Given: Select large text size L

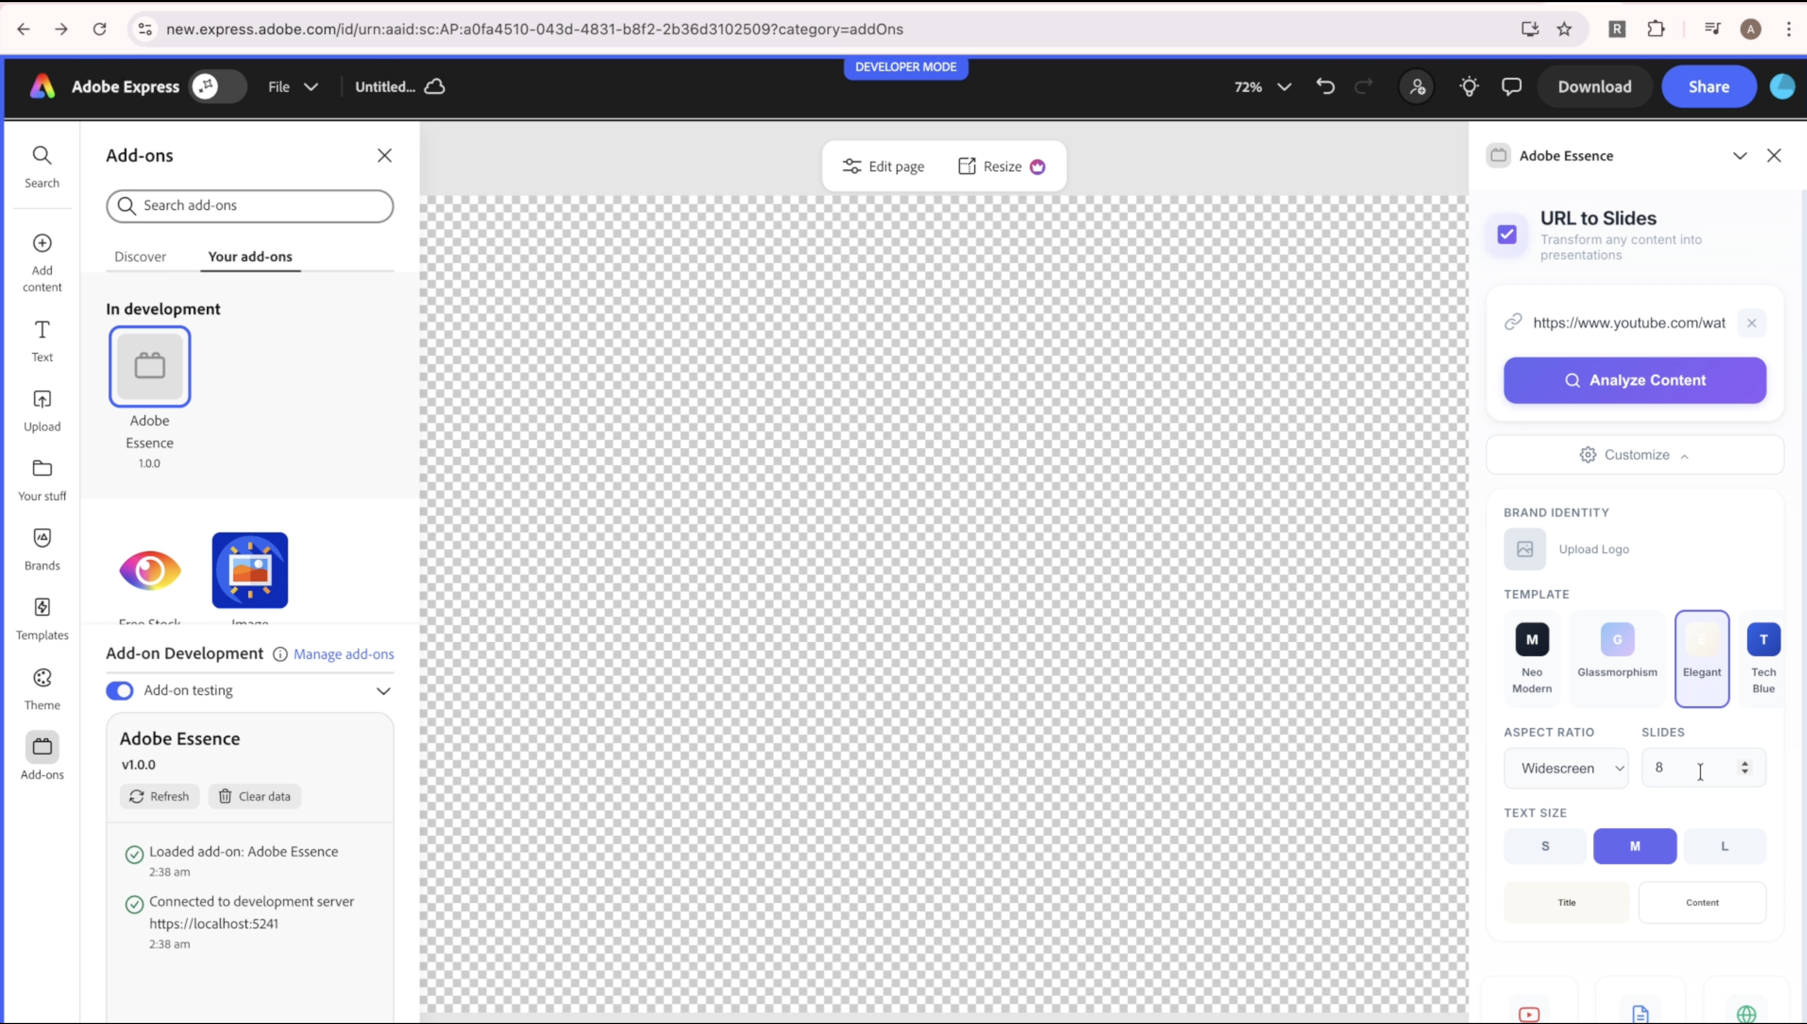Looking at the screenshot, I should 1724,846.
